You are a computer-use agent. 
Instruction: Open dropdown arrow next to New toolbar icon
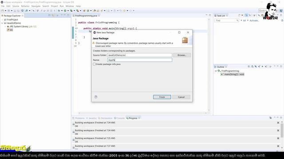(x=5, y=11)
